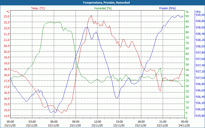The height and width of the screenshot is (128, 205).
Task: Click the '22,5' temperature axis value
Action: [x=7, y=22]
